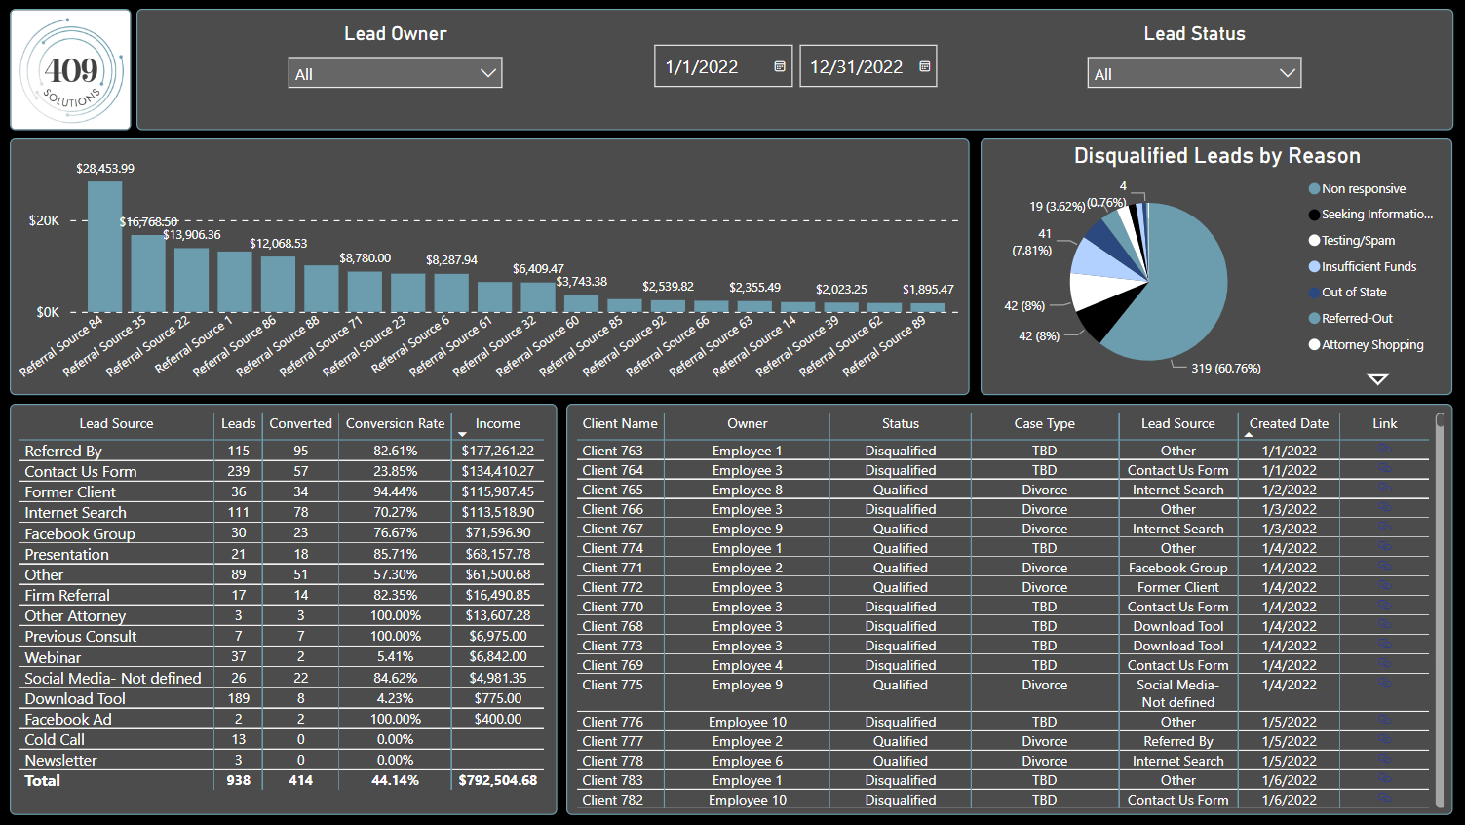The width and height of the screenshot is (1465, 825).
Task: Click the Employee 6 owner cell
Action: pos(748,761)
